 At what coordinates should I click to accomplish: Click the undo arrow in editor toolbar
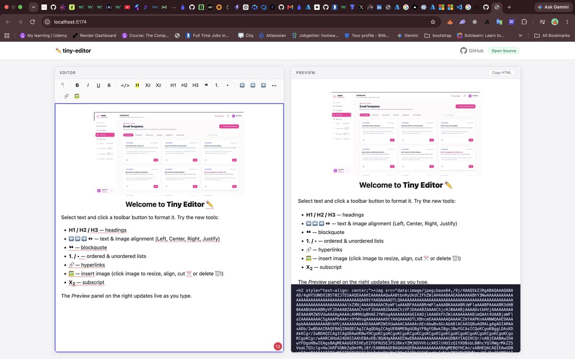pos(62,85)
